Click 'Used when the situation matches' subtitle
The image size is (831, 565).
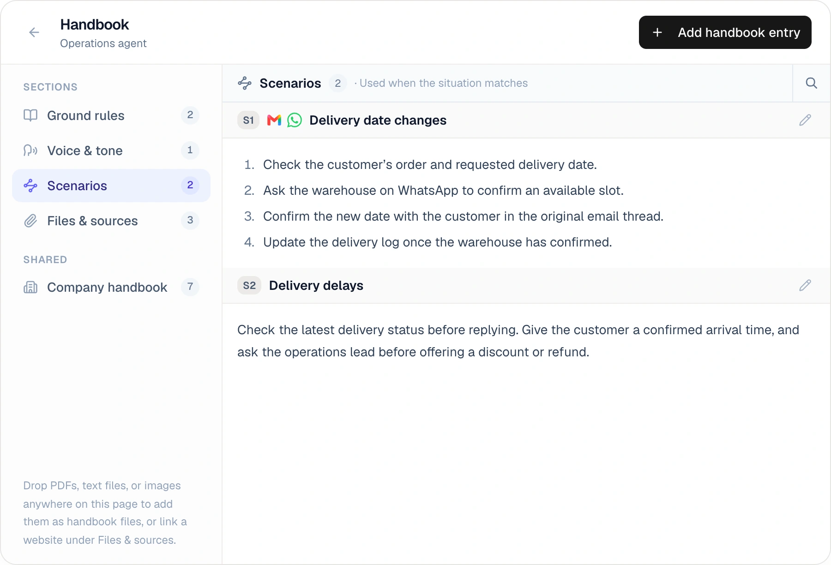point(443,83)
